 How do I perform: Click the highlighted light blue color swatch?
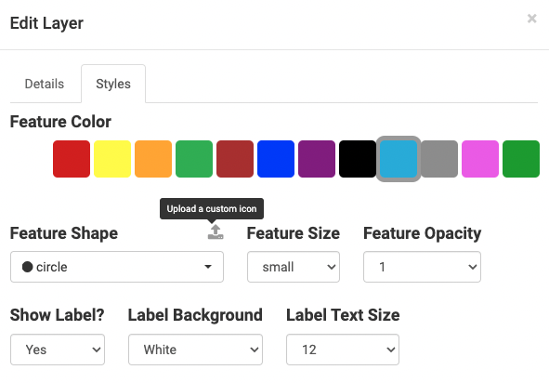(x=399, y=159)
